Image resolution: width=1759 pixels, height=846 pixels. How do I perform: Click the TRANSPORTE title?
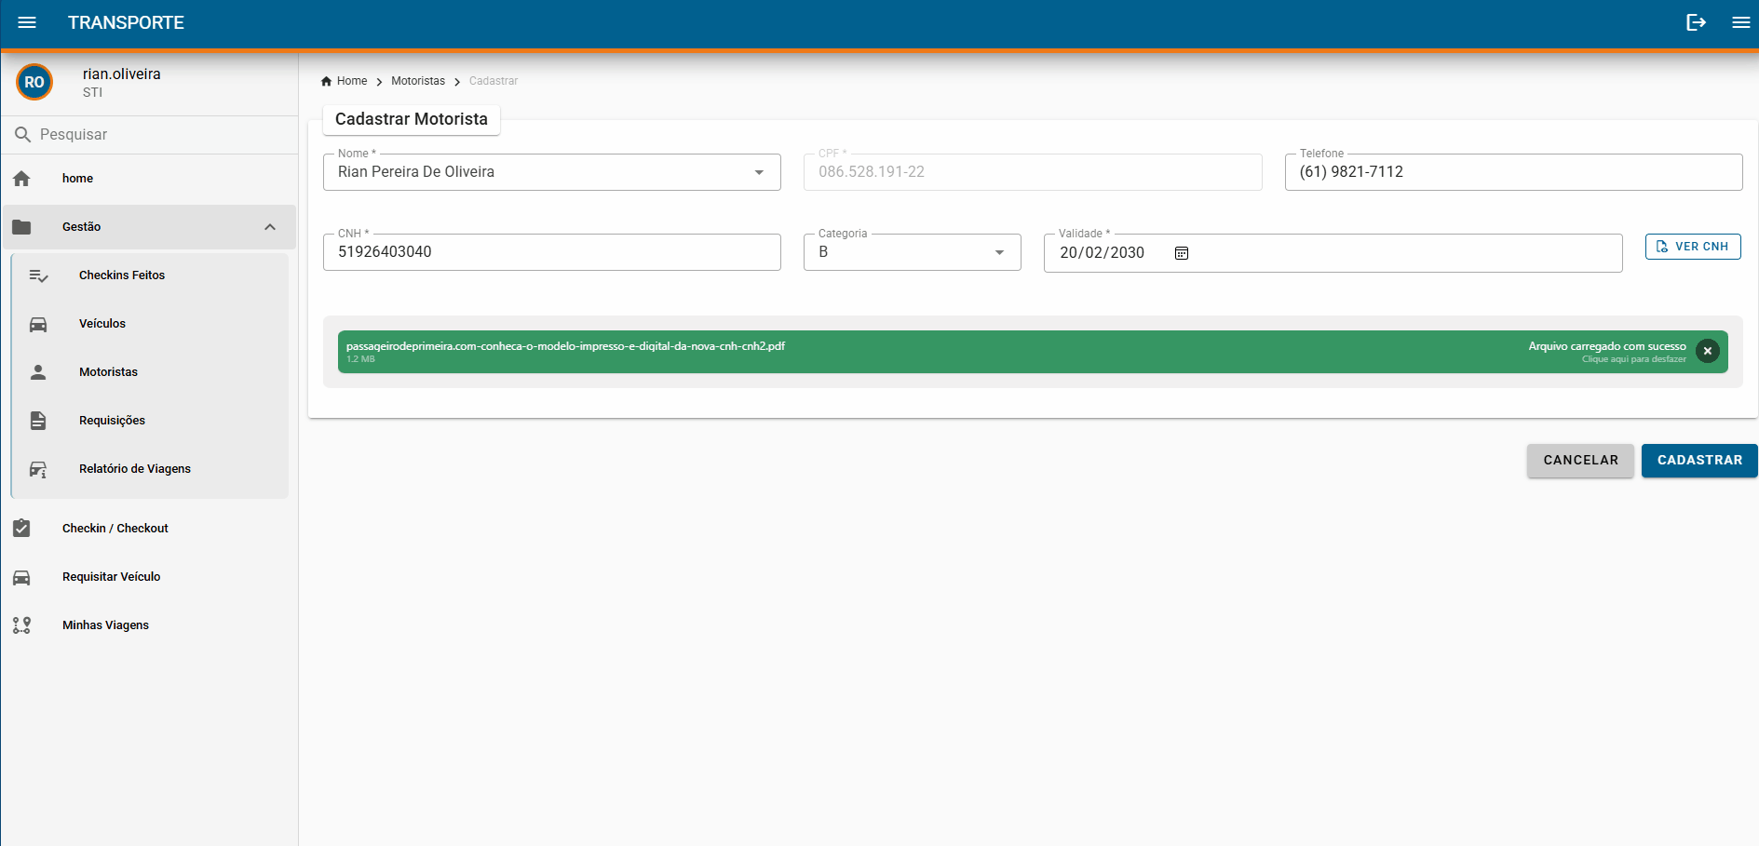(x=126, y=22)
